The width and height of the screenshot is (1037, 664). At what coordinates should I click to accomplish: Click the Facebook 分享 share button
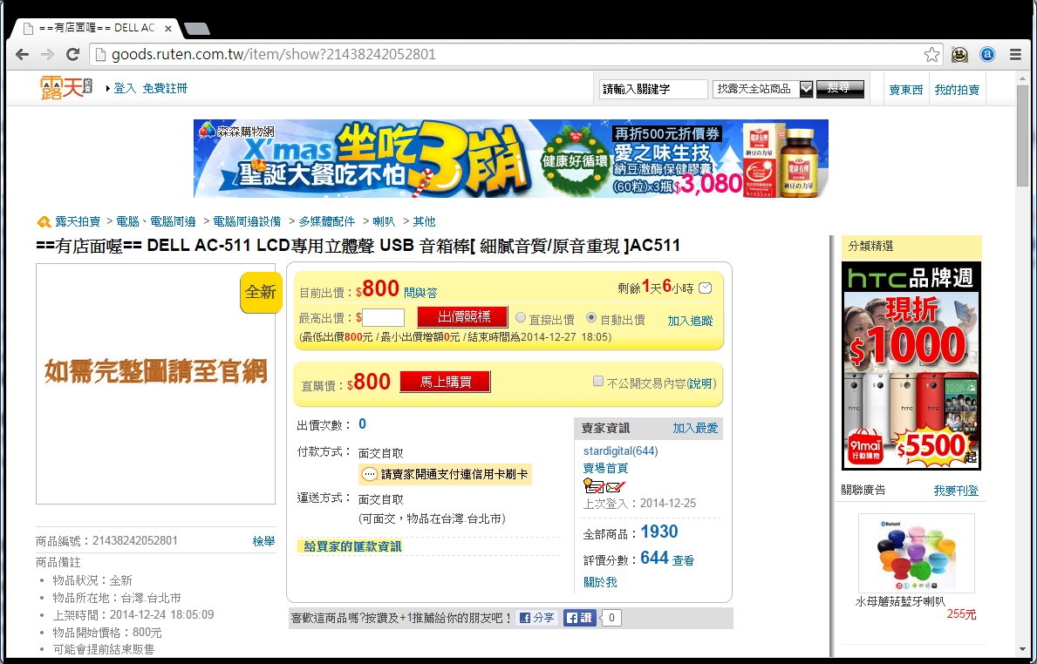click(537, 618)
